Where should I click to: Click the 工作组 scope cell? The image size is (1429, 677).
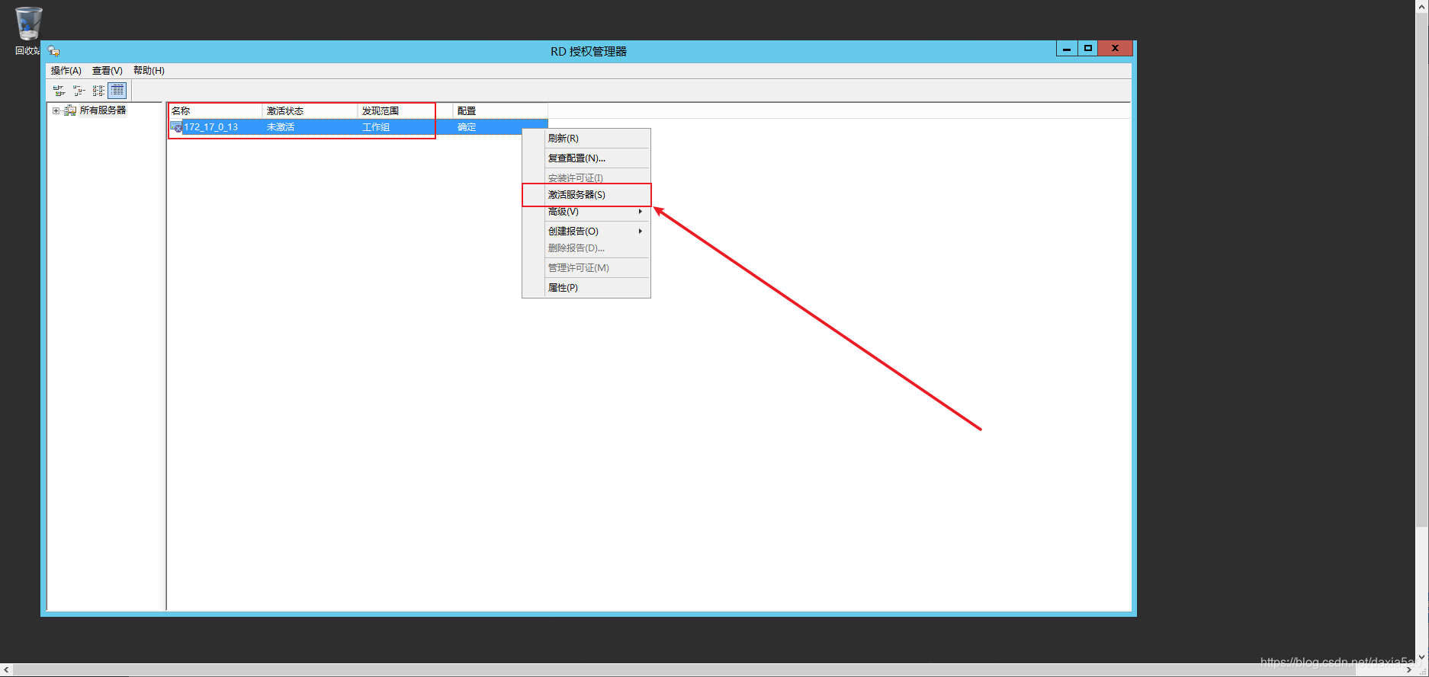click(x=376, y=127)
